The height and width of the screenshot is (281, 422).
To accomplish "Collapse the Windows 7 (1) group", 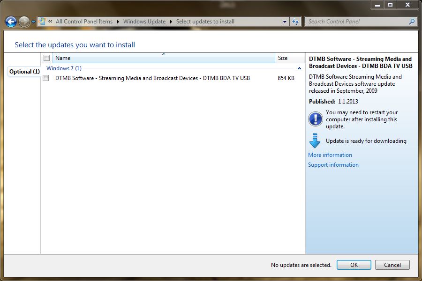I will [299, 68].
